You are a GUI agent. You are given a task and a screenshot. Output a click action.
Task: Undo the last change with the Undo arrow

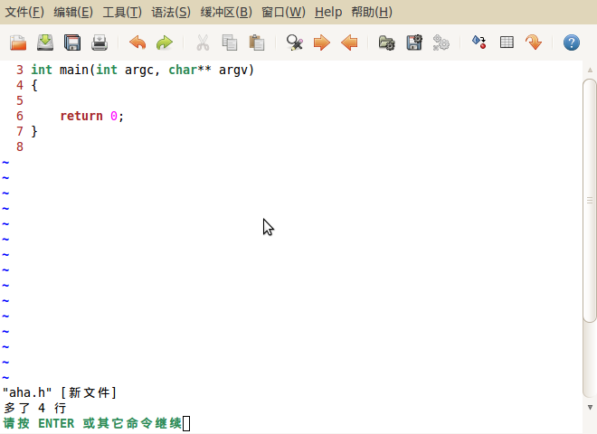tap(137, 42)
